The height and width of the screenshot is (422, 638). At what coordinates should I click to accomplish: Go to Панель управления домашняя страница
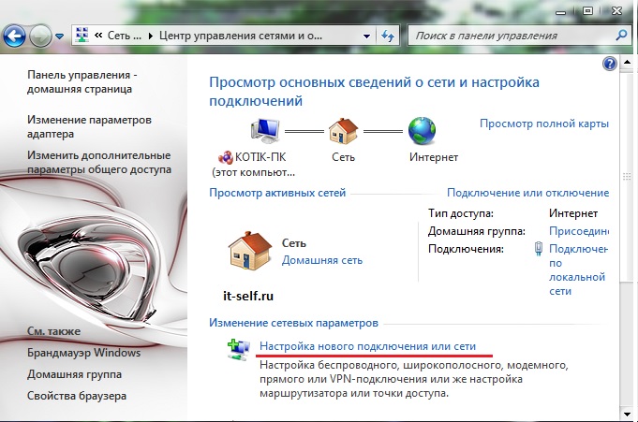click(x=82, y=81)
